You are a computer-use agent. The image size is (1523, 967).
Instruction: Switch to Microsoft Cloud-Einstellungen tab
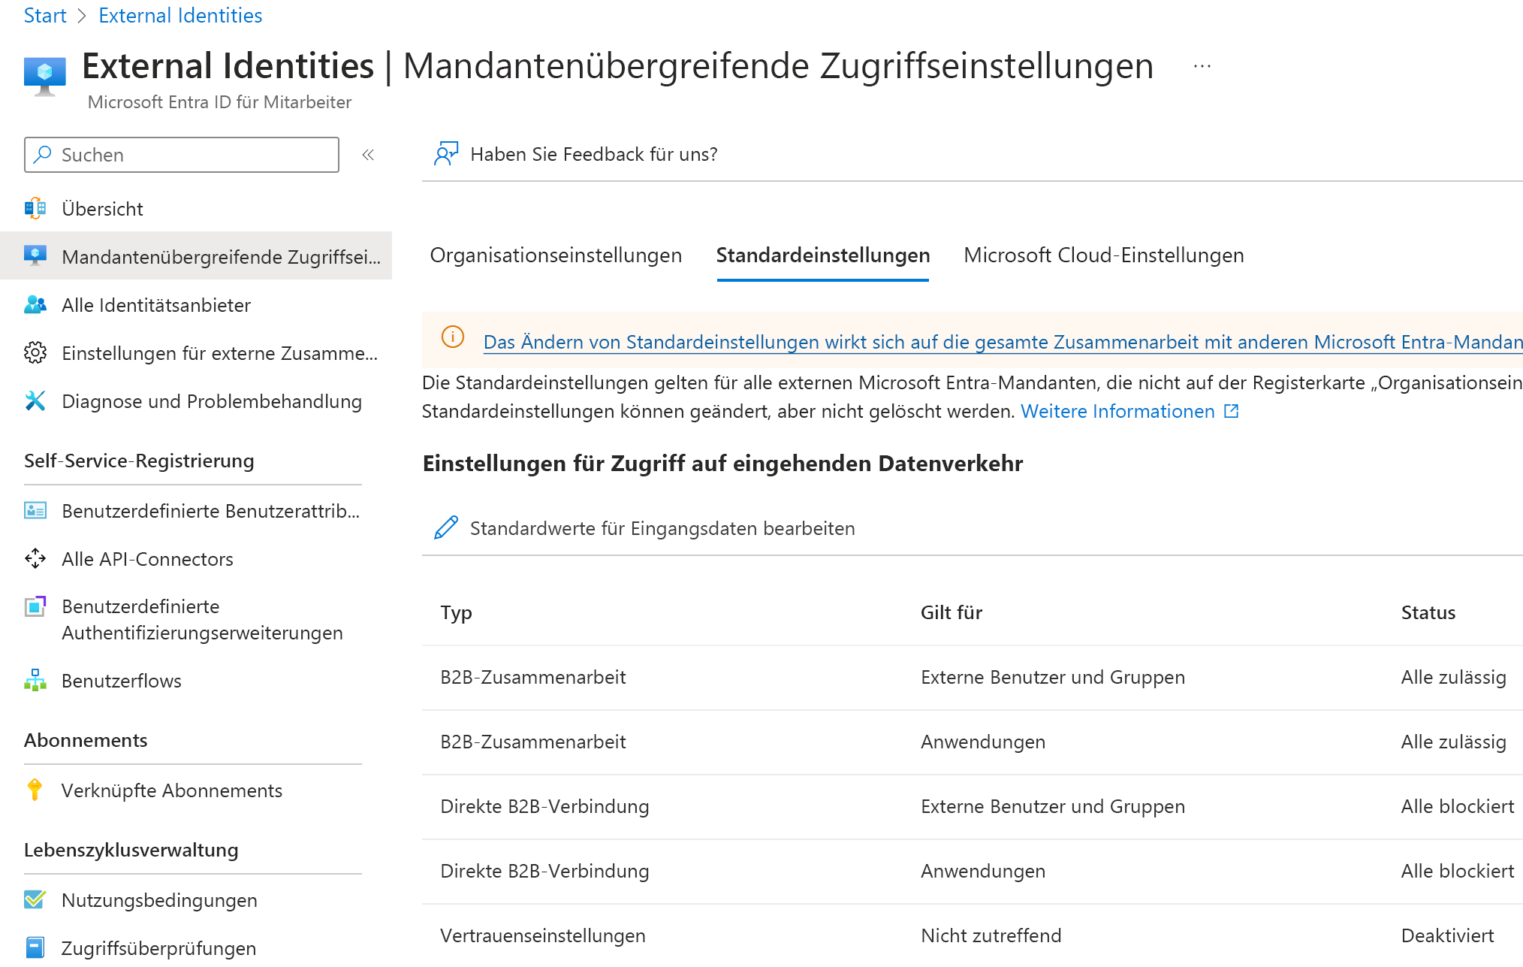click(x=1104, y=255)
